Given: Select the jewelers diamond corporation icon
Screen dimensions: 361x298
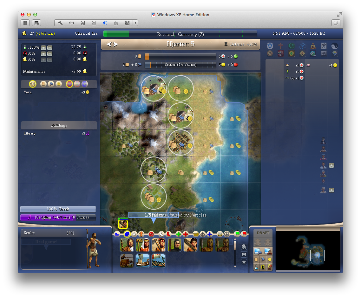Looking at the screenshot, I should (335, 53).
